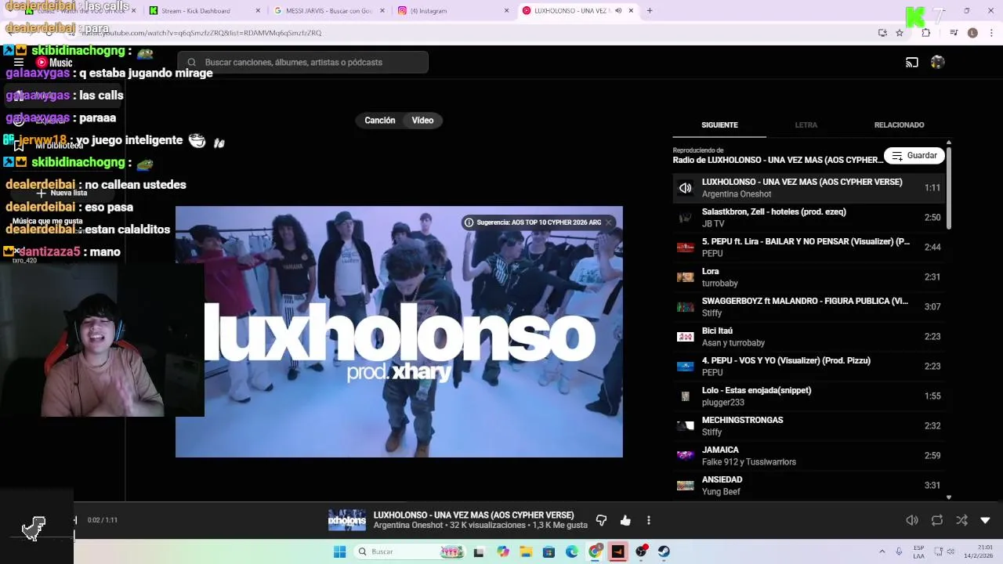This screenshot has width=1003, height=564.
Task: Play PEPU - VOS Y YO track
Action: (x=809, y=367)
